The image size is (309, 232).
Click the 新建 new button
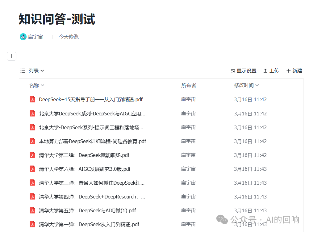click(294, 71)
